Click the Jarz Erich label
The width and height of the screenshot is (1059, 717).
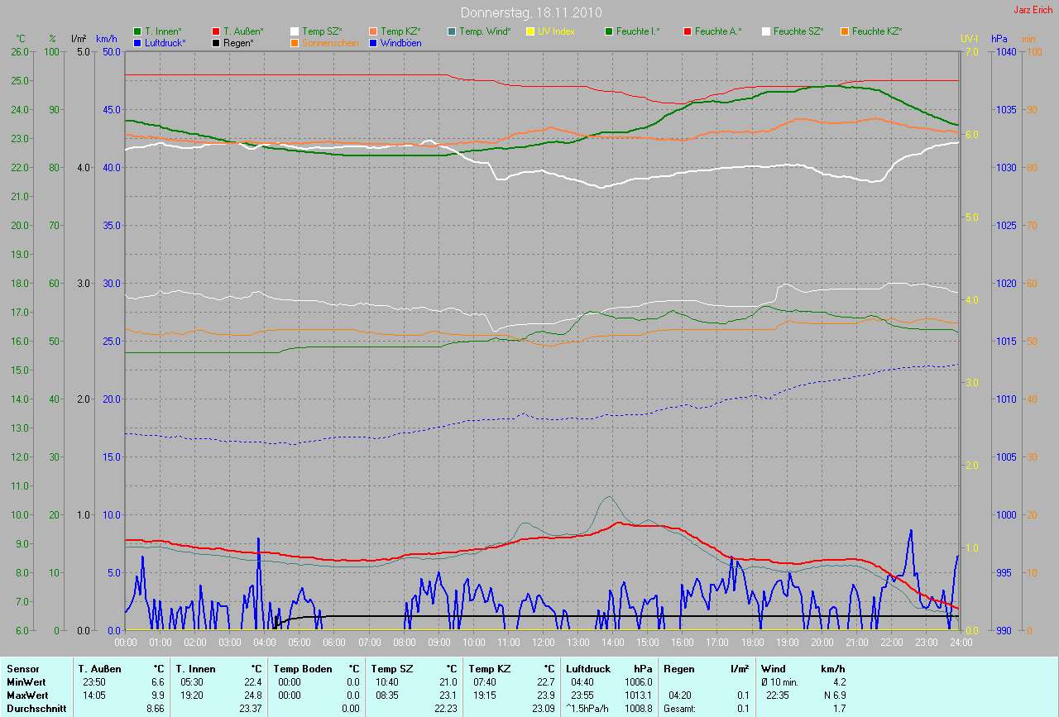coord(1033,10)
